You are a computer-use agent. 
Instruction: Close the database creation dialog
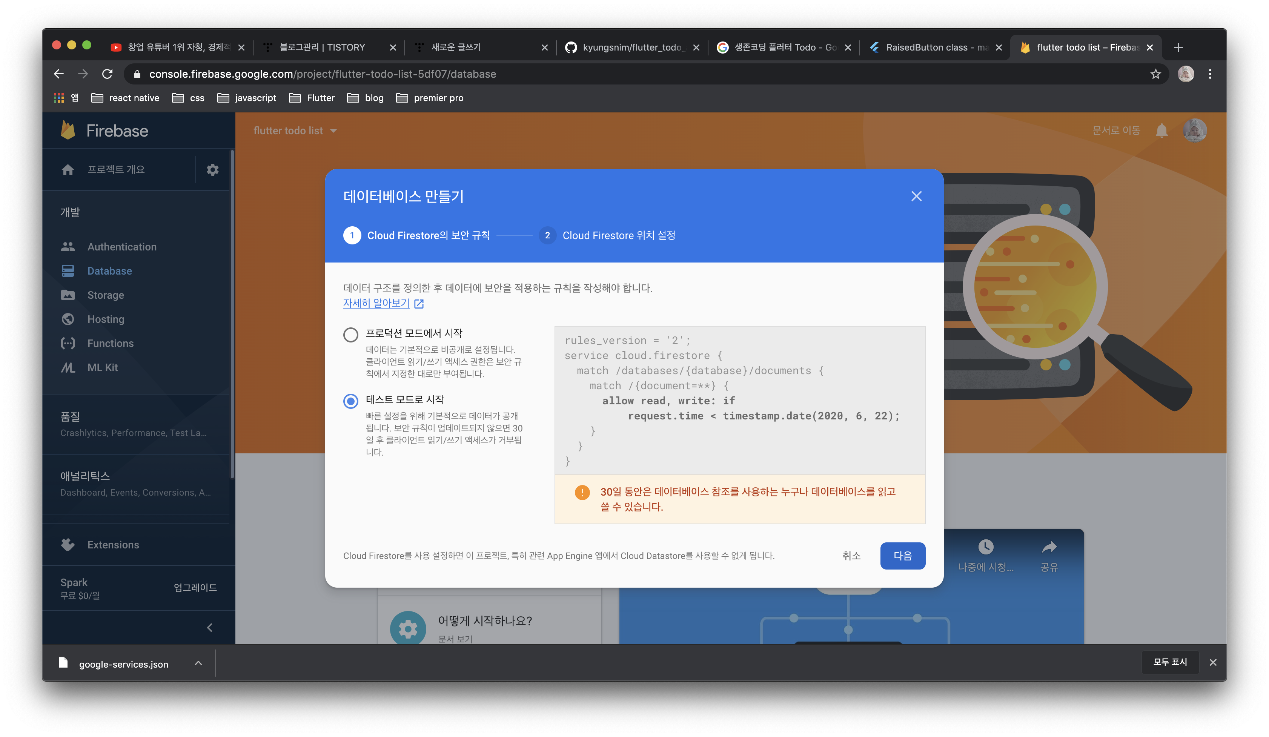coord(916,197)
